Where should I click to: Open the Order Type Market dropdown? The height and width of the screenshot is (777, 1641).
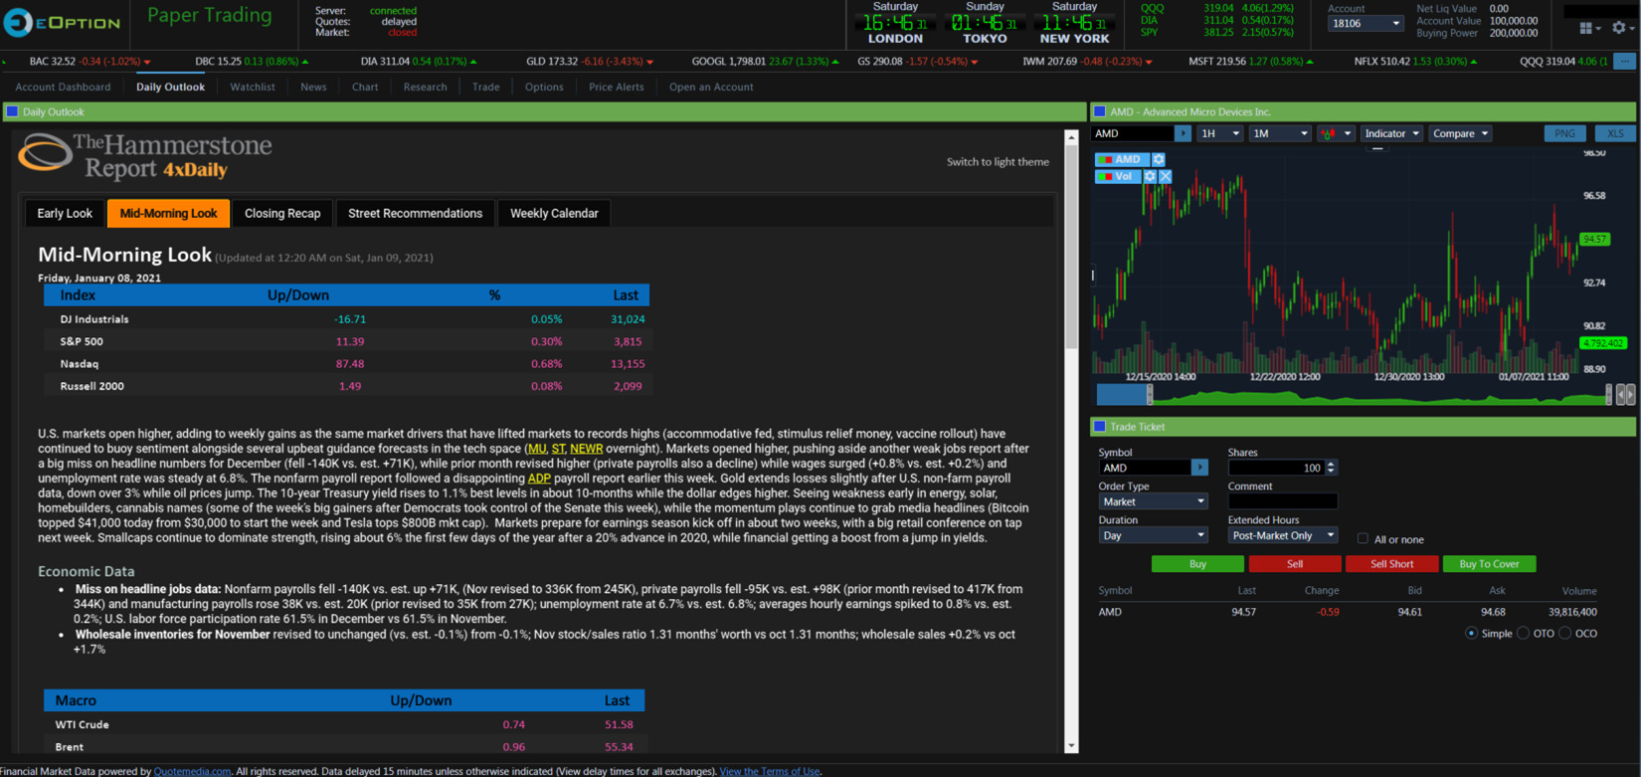click(x=1152, y=501)
